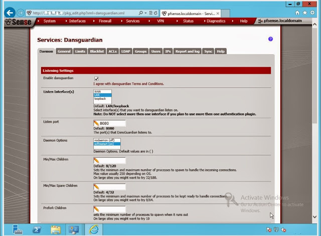Switch to the IPs tab
Screen dimensions: 321x236
click(168, 51)
